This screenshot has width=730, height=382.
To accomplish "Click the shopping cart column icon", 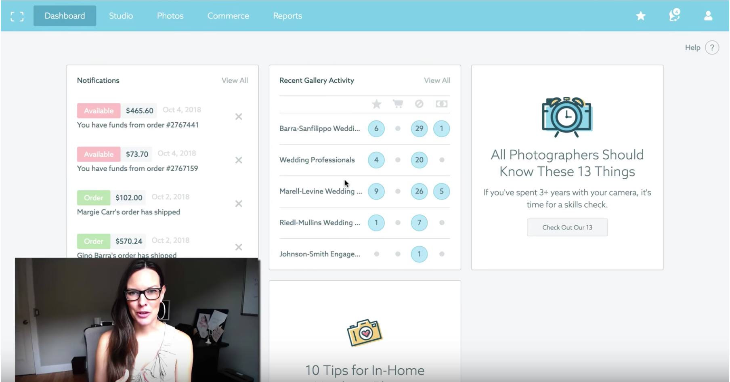I will tap(398, 104).
